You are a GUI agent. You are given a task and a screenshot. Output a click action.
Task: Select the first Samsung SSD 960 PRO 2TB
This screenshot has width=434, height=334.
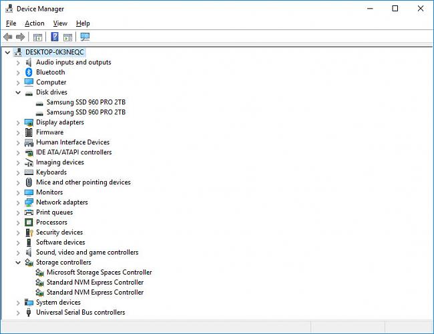[x=85, y=102]
